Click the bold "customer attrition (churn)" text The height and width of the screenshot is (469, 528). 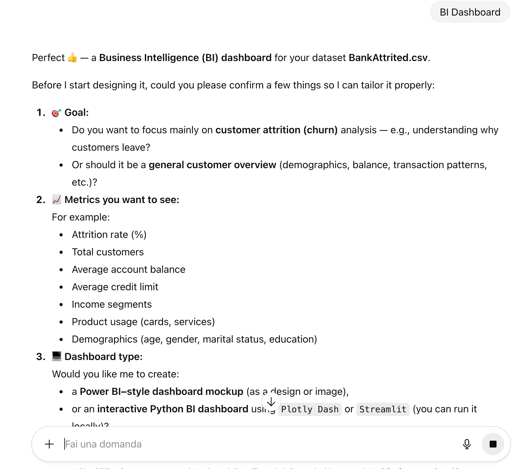click(276, 130)
